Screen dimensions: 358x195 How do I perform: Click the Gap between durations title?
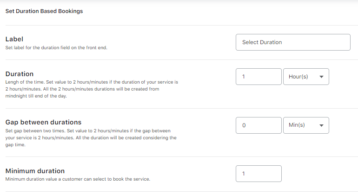(x=43, y=122)
